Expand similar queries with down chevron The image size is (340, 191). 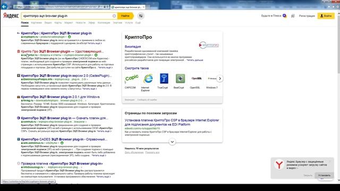tap(172, 142)
